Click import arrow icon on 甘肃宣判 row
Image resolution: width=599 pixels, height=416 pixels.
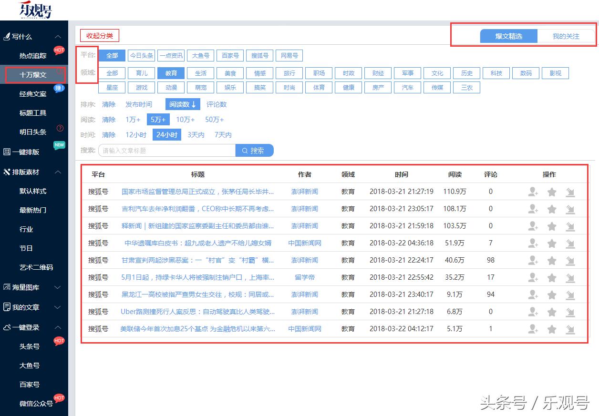(570, 260)
